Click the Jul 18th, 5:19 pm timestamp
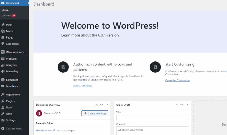The width and height of the screenshot is (227, 135). coord(66,130)
